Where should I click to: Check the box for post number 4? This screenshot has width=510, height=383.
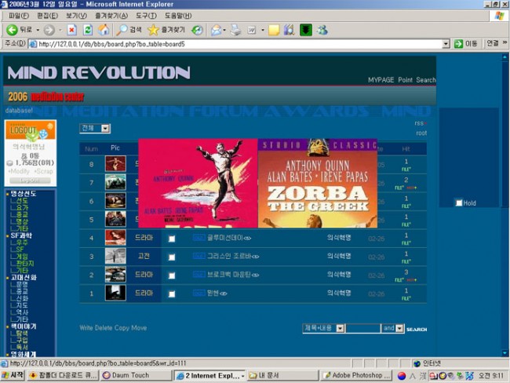pos(172,238)
